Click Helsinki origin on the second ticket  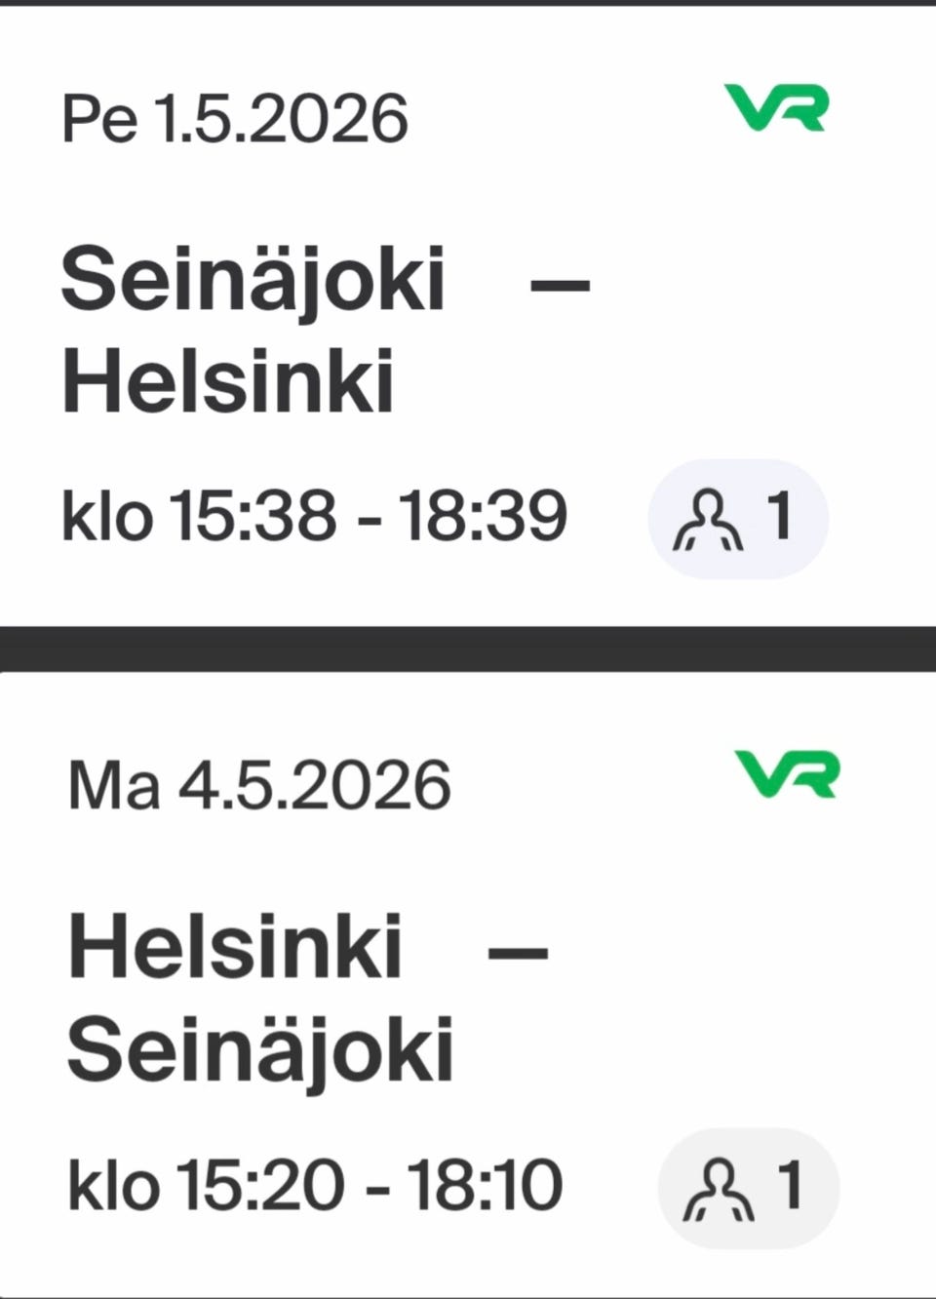coord(235,947)
